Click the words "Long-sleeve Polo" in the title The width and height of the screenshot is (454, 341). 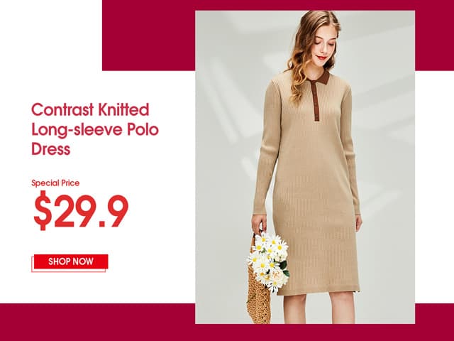click(x=95, y=129)
